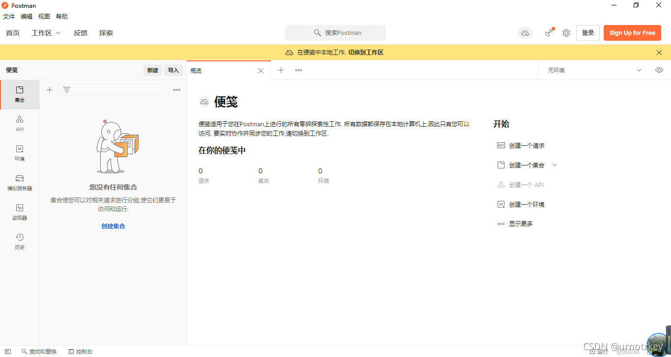Click the environment quick look eye icon

659,70
